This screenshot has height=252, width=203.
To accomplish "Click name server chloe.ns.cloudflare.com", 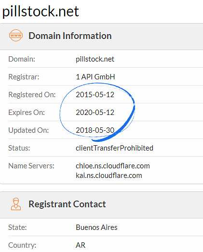I will (113, 166).
